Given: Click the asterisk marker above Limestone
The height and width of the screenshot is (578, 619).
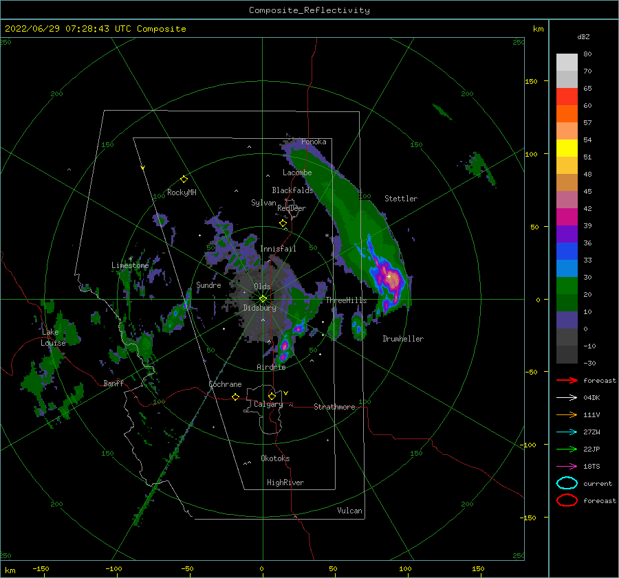Looking at the screenshot, I should (x=130, y=259).
